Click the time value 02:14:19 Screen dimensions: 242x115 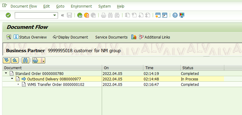point(151,74)
